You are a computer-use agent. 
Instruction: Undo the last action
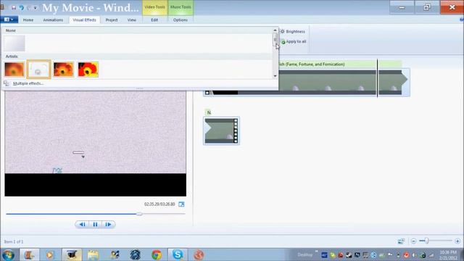pos(21,8)
